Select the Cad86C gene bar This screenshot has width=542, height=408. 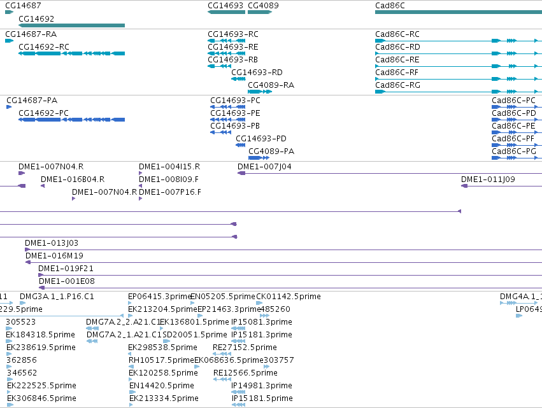pos(459,12)
